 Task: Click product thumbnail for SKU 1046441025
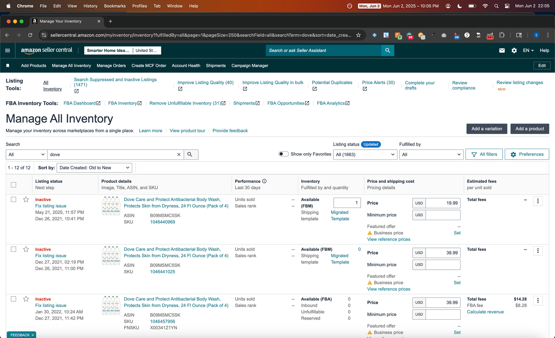click(111, 255)
